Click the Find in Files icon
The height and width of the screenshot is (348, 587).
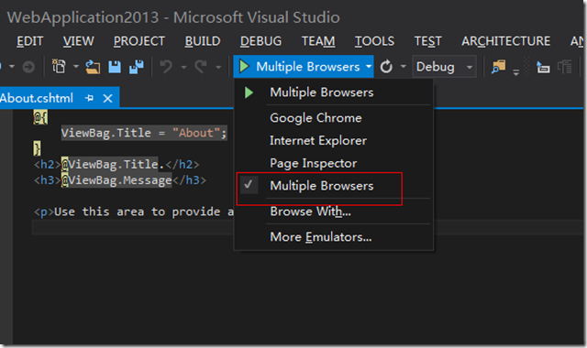pyautogui.click(x=498, y=67)
